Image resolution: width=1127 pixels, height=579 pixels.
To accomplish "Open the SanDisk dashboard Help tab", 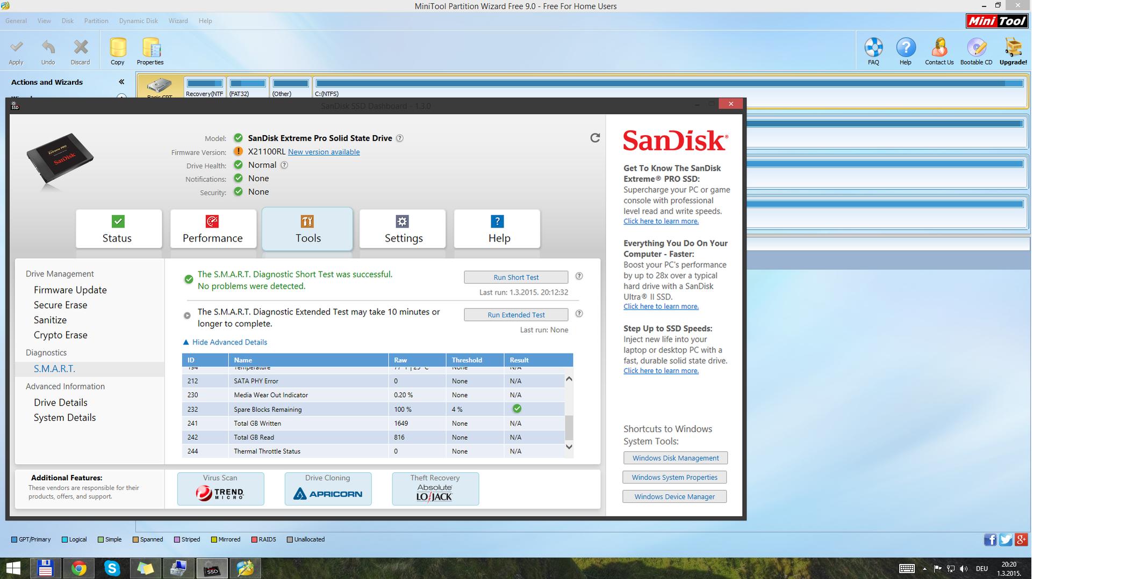I will [x=497, y=229].
